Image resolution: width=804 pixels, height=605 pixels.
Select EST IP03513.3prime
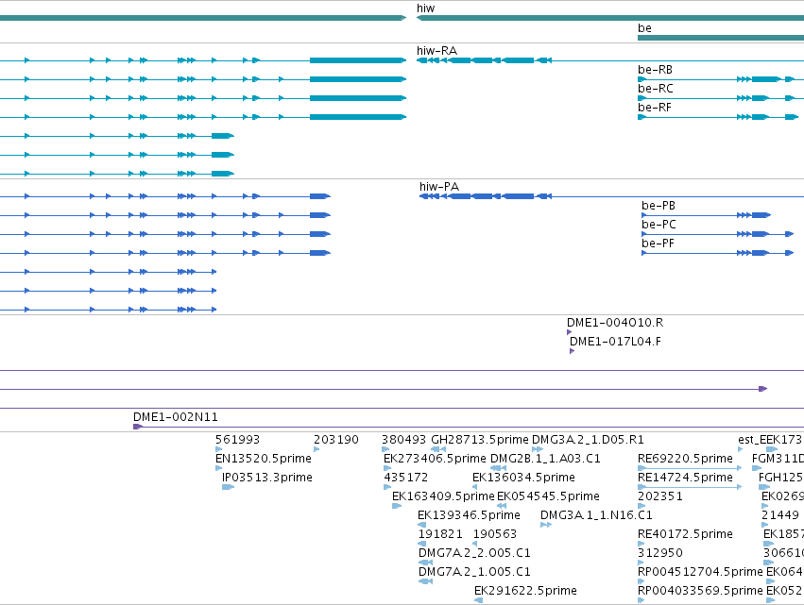(x=267, y=478)
